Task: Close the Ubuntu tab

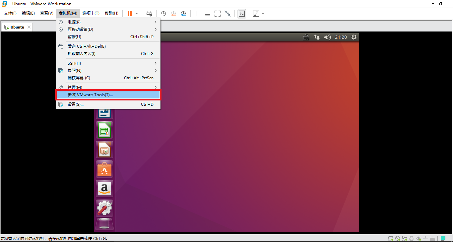Action: tap(29, 27)
